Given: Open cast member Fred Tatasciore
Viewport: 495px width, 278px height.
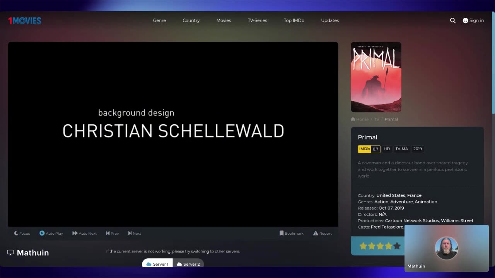Looking at the screenshot, I should 387,227.
